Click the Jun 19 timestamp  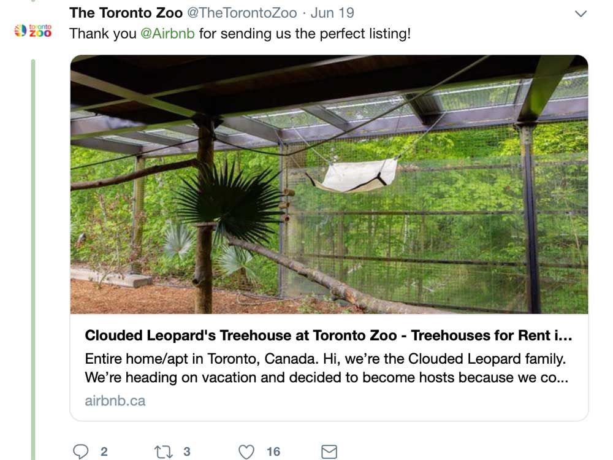pyautogui.click(x=329, y=12)
